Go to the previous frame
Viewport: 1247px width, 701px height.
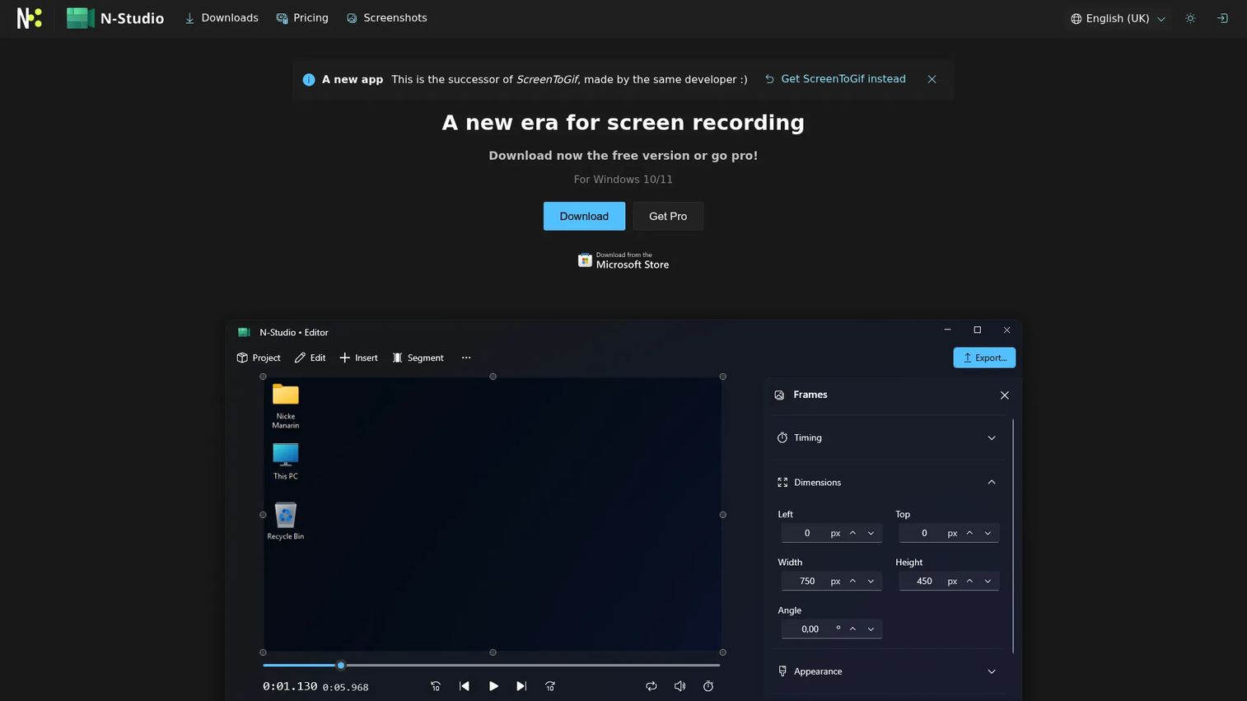[x=465, y=686]
